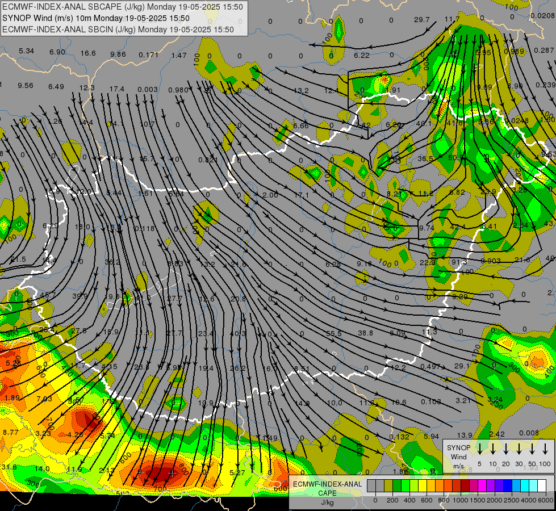
Task: Click the station value 8.77
Action: [11, 432]
